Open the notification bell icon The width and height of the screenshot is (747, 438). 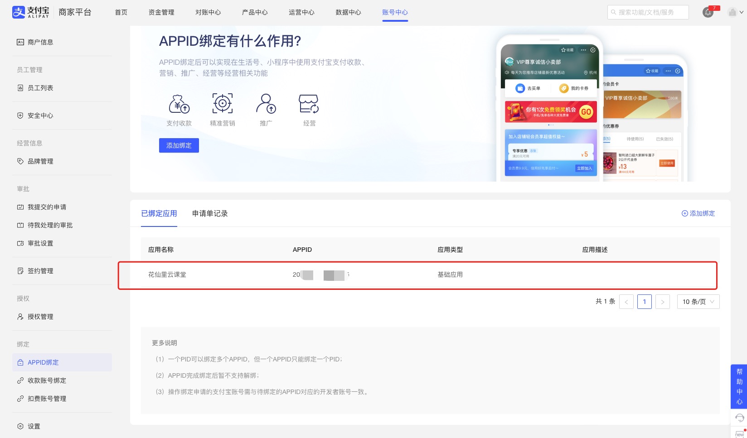coord(708,12)
